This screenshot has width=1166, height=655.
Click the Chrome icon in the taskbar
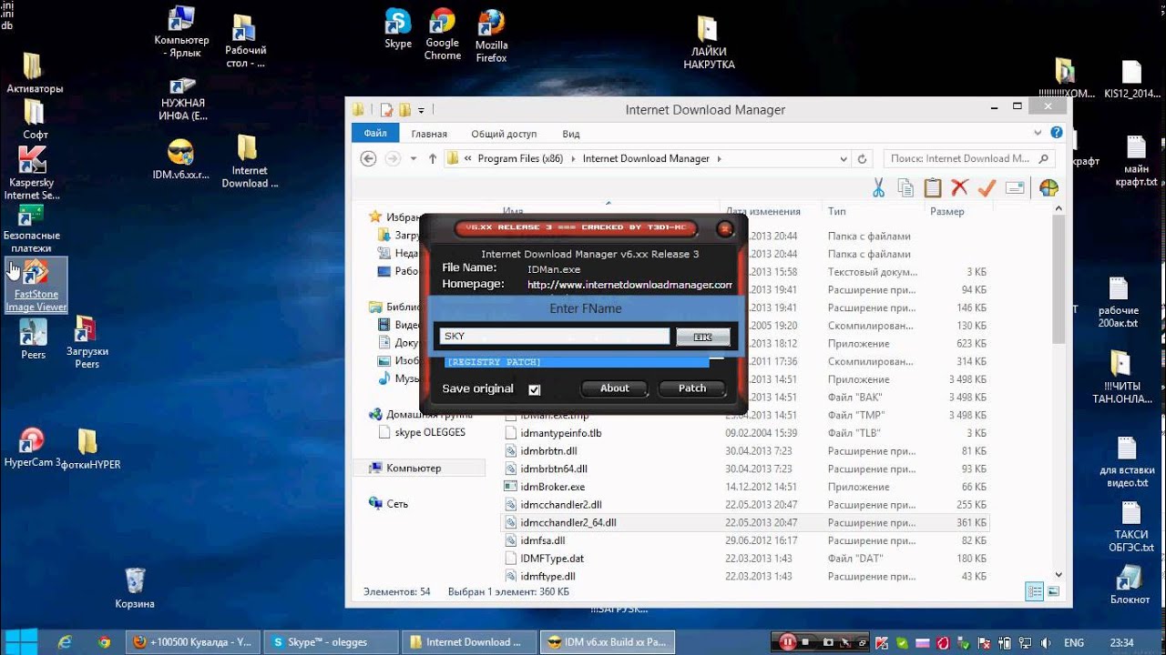point(105,642)
